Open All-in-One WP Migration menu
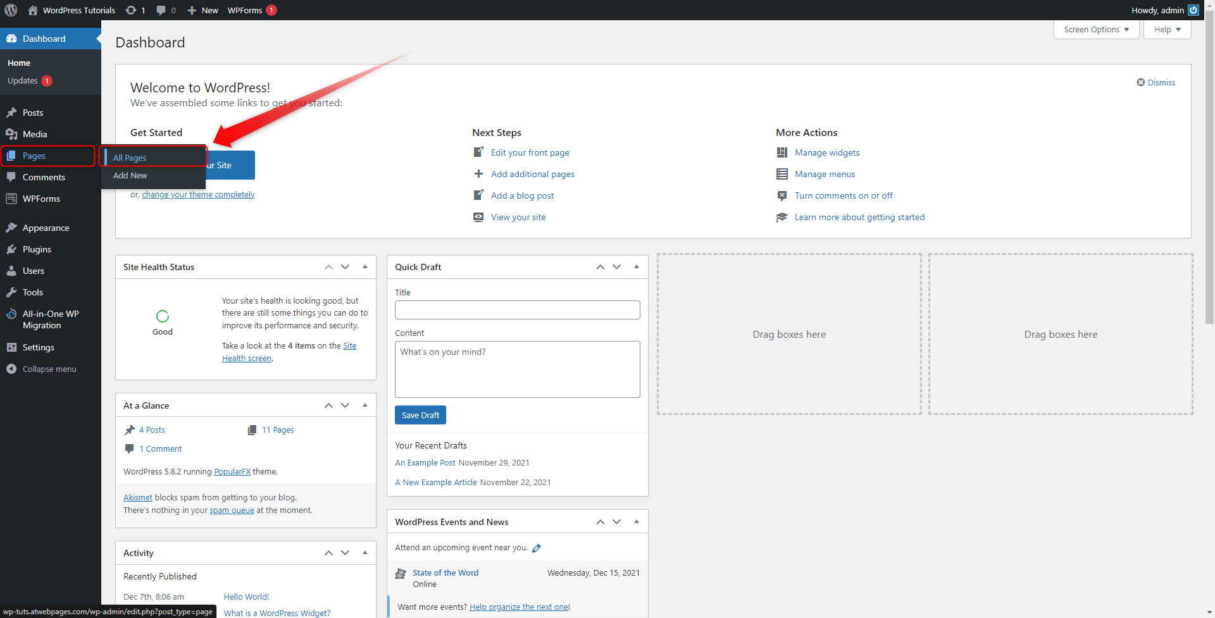The width and height of the screenshot is (1215, 618). [x=51, y=319]
